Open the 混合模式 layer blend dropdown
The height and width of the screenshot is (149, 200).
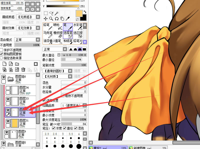click(38, 40)
